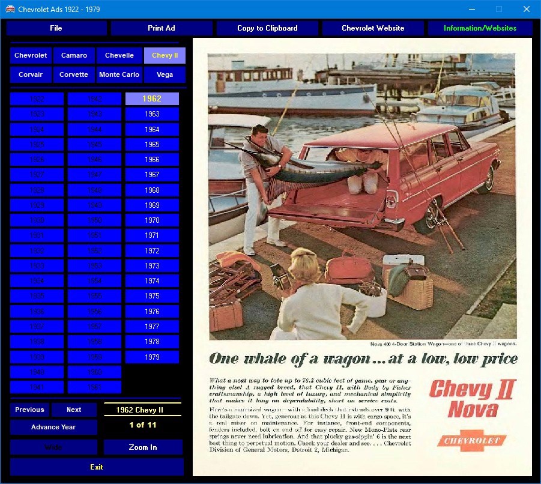The height and width of the screenshot is (484, 541).
Task: Copy the ad to clipboard
Action: tap(267, 28)
